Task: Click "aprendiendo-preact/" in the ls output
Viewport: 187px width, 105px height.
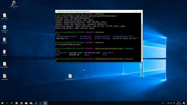Action: tap(67, 36)
